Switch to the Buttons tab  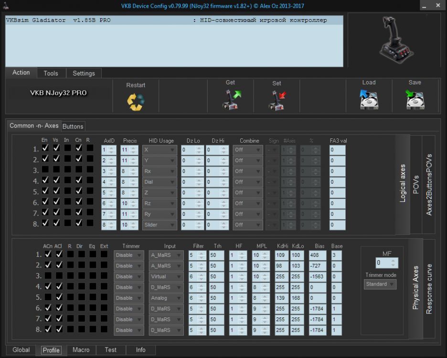[x=73, y=126]
